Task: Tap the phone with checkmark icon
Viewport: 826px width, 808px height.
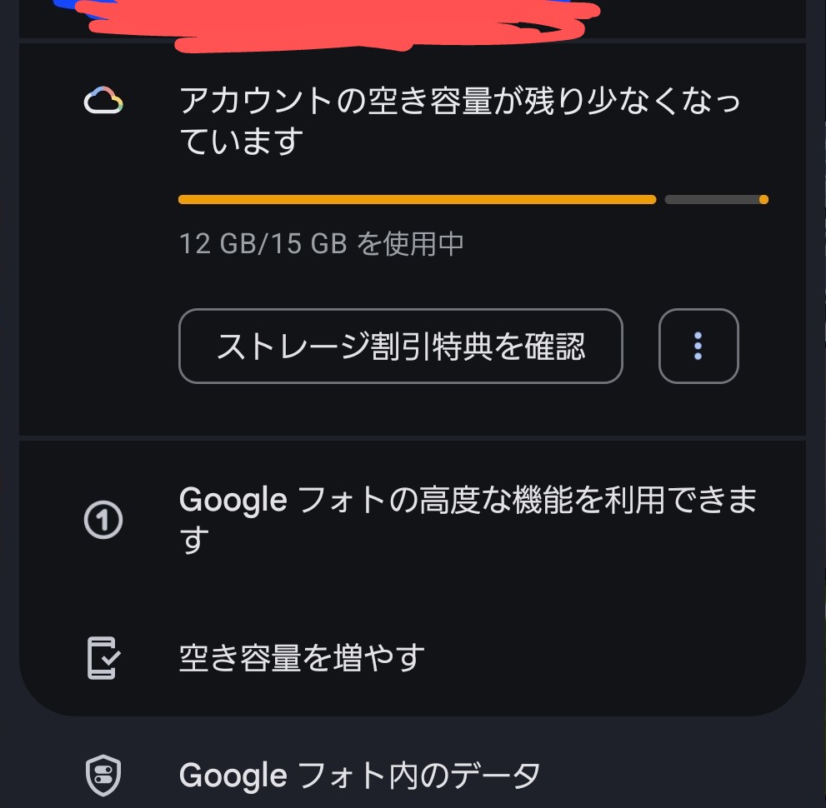Action: point(103,657)
